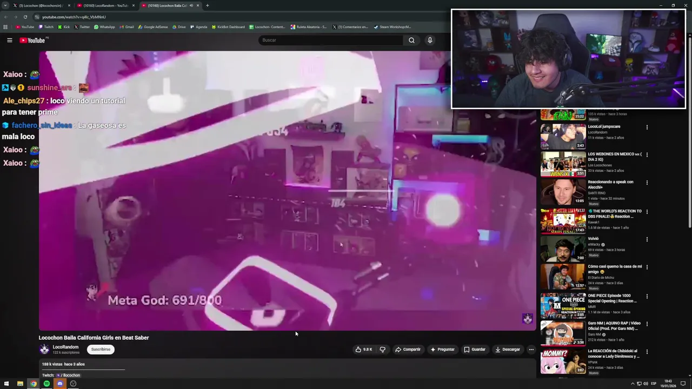The image size is (692, 389).
Task: Open LocoRandom channel avatar
Action: pos(44,350)
